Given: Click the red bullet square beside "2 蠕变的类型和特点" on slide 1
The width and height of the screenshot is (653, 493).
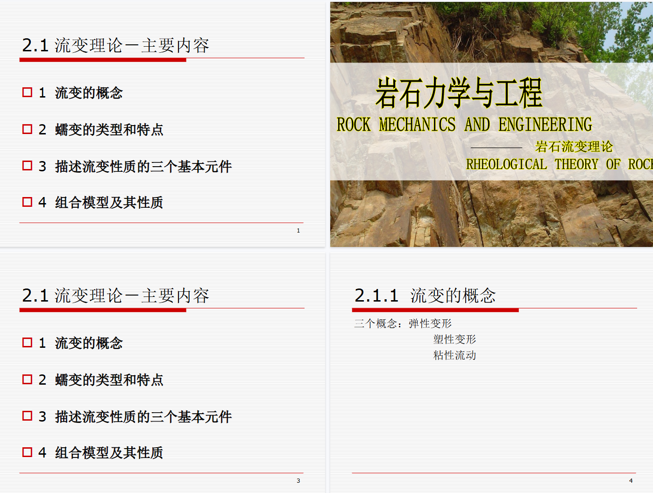Looking at the screenshot, I should (x=27, y=129).
